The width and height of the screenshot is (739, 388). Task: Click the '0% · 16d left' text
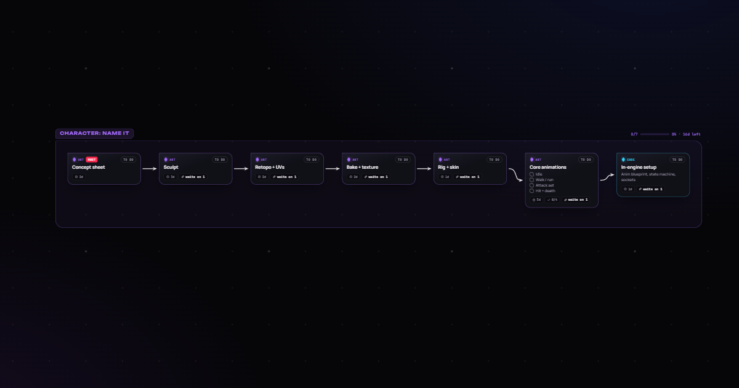(x=686, y=134)
